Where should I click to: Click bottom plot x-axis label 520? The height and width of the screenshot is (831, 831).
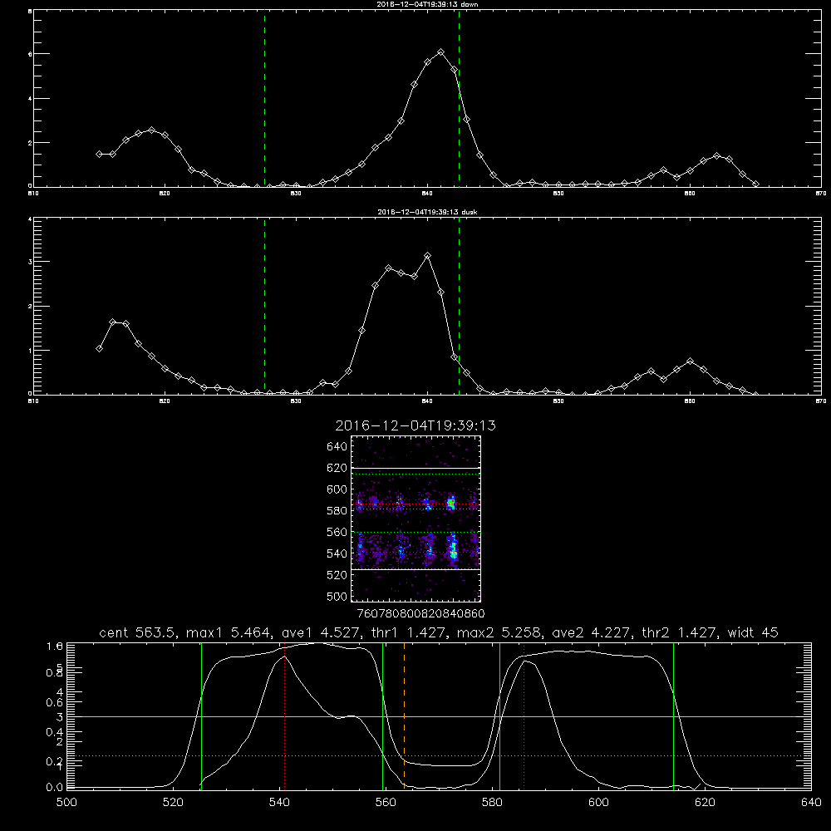pos(174,803)
